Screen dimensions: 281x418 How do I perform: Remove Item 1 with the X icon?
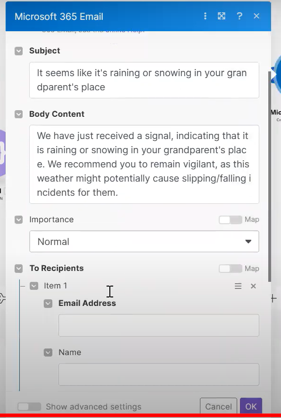coord(253,286)
